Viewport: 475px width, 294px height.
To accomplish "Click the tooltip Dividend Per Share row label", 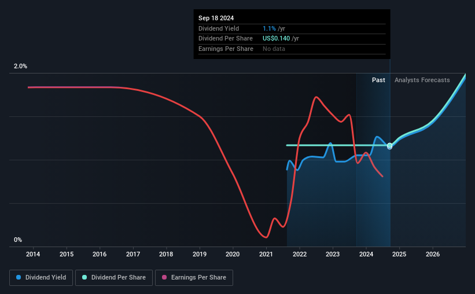I will click(x=226, y=39).
